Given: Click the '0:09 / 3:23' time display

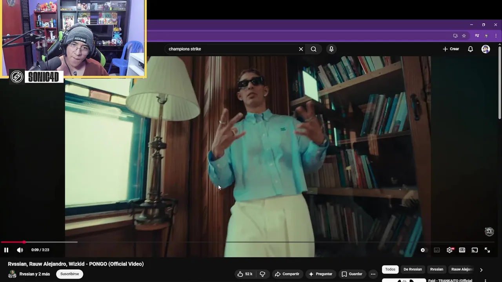Looking at the screenshot, I should (40, 250).
